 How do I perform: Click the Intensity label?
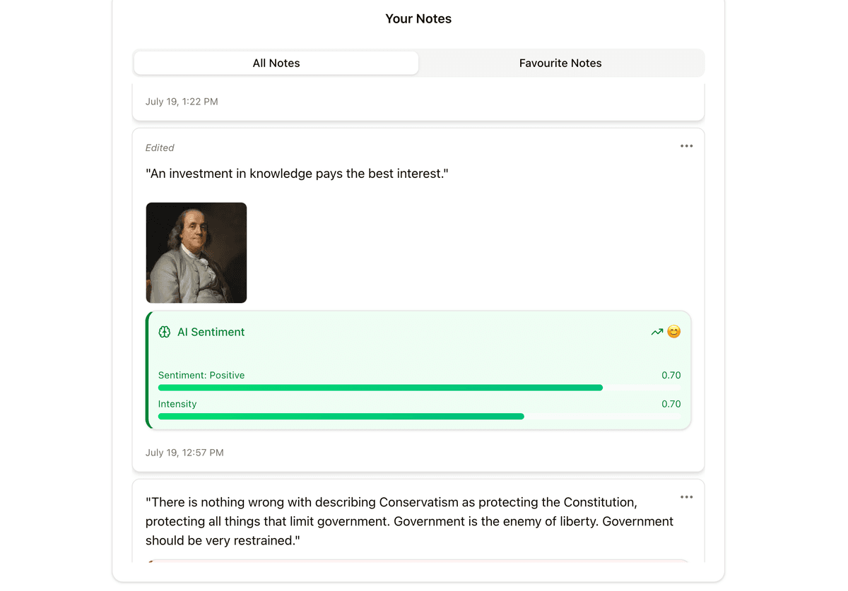coord(177,403)
